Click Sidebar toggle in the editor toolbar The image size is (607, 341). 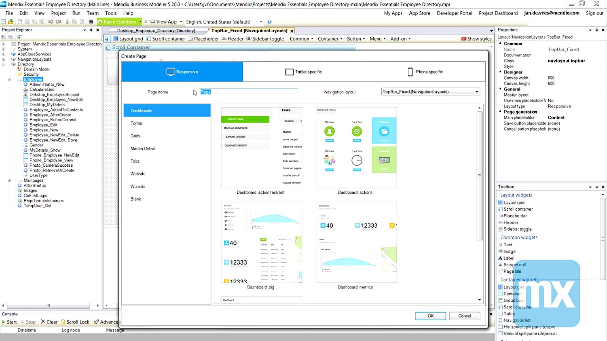click(x=265, y=39)
